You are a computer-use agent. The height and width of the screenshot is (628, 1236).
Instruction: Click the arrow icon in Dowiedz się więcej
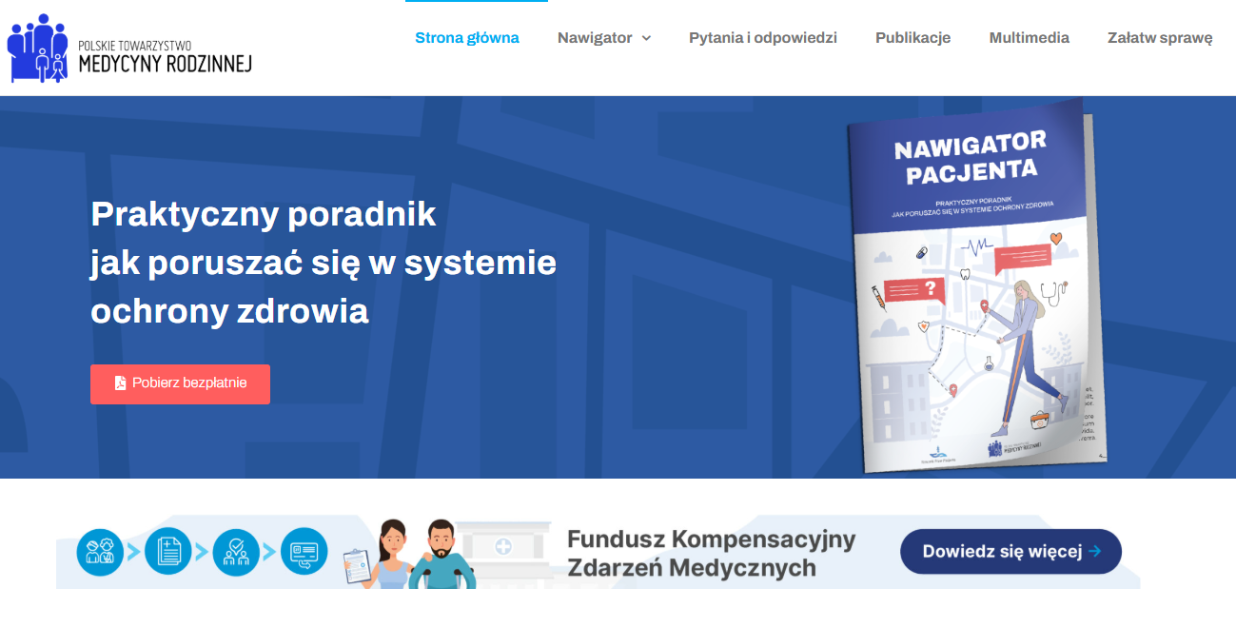[x=1095, y=551]
